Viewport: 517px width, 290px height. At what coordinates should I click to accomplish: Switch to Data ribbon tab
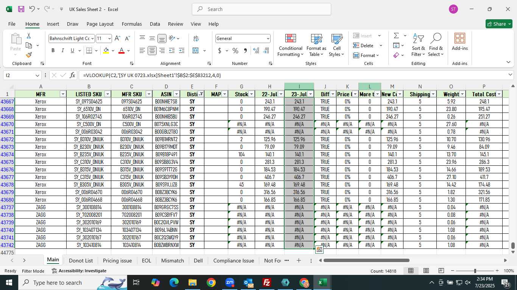coord(155,24)
